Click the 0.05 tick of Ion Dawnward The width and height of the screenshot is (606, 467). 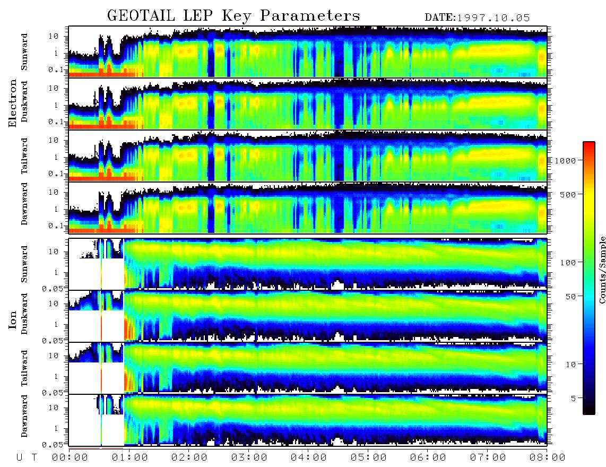point(52,445)
